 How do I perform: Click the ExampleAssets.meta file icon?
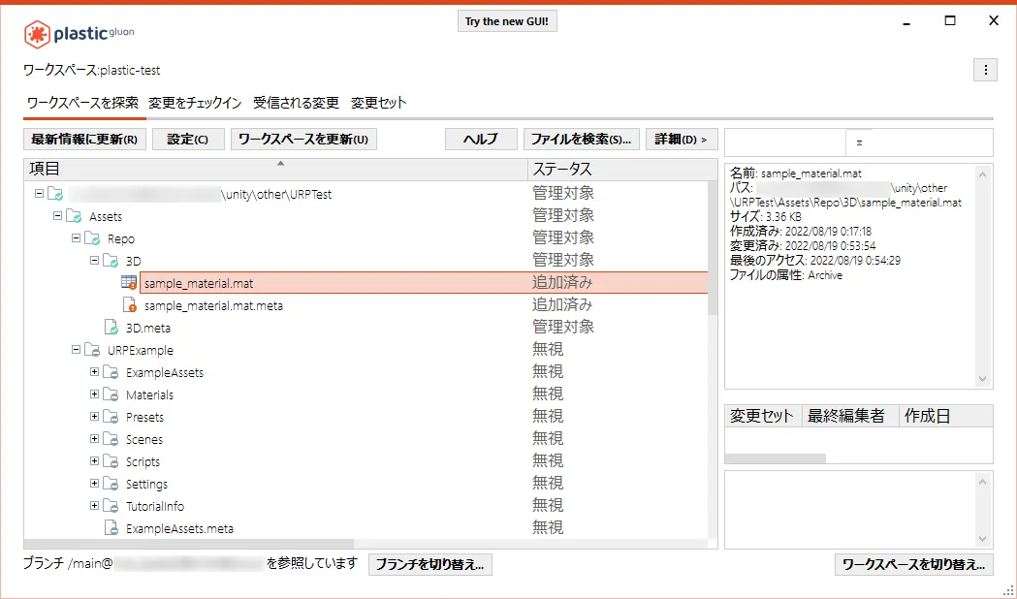click(111, 527)
